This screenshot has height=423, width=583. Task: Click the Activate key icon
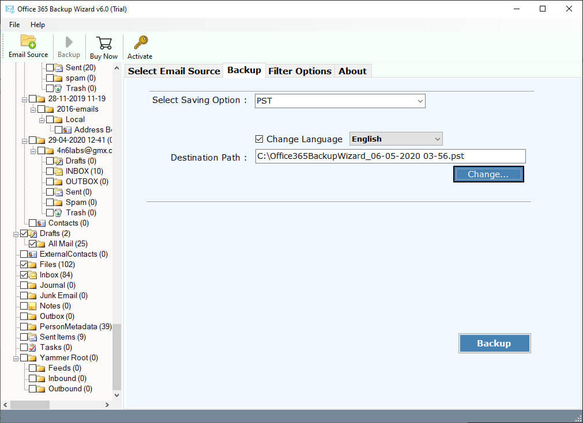[141, 43]
